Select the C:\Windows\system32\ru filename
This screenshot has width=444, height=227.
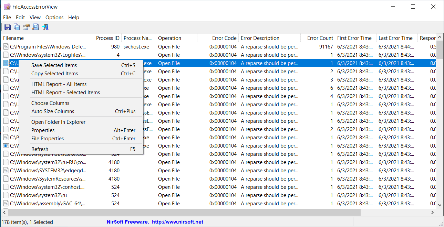pyautogui.click(x=38, y=195)
